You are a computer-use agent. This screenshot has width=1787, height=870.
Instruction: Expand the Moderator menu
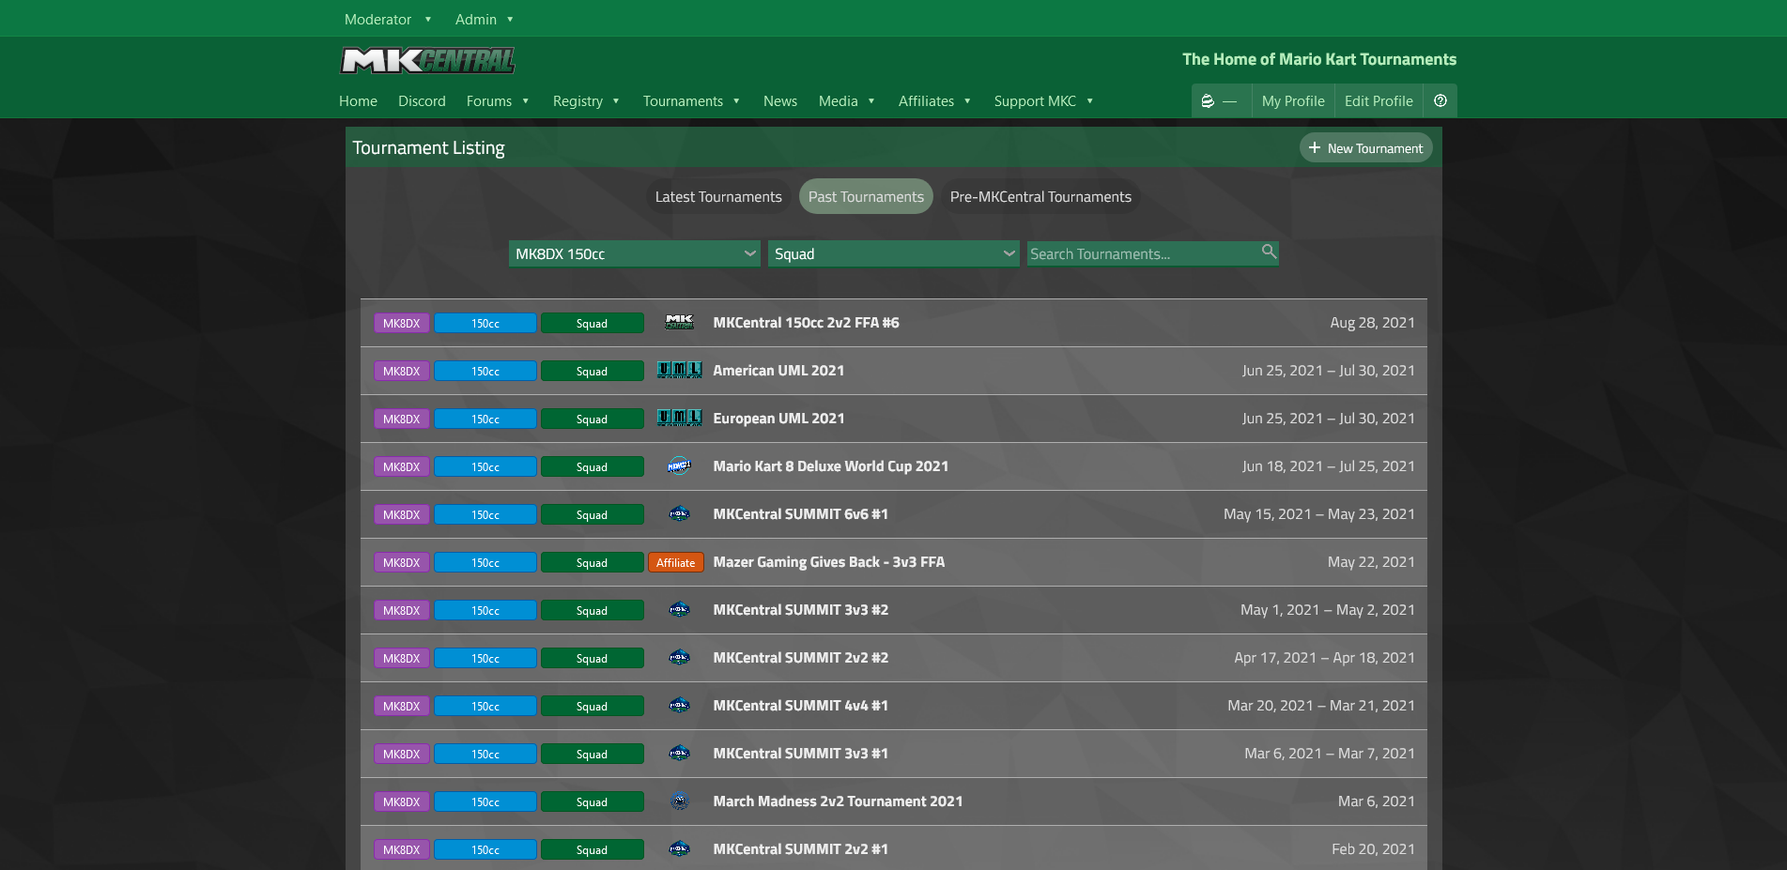[x=388, y=19]
